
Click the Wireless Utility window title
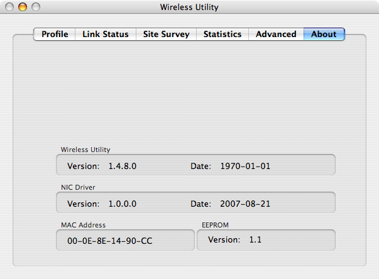(189, 8)
